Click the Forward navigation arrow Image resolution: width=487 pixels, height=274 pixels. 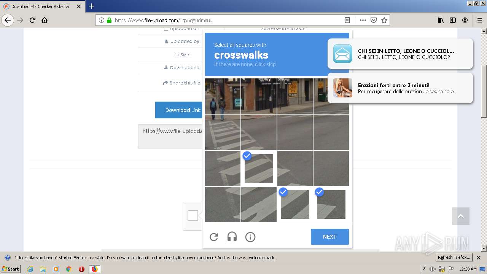point(21,20)
